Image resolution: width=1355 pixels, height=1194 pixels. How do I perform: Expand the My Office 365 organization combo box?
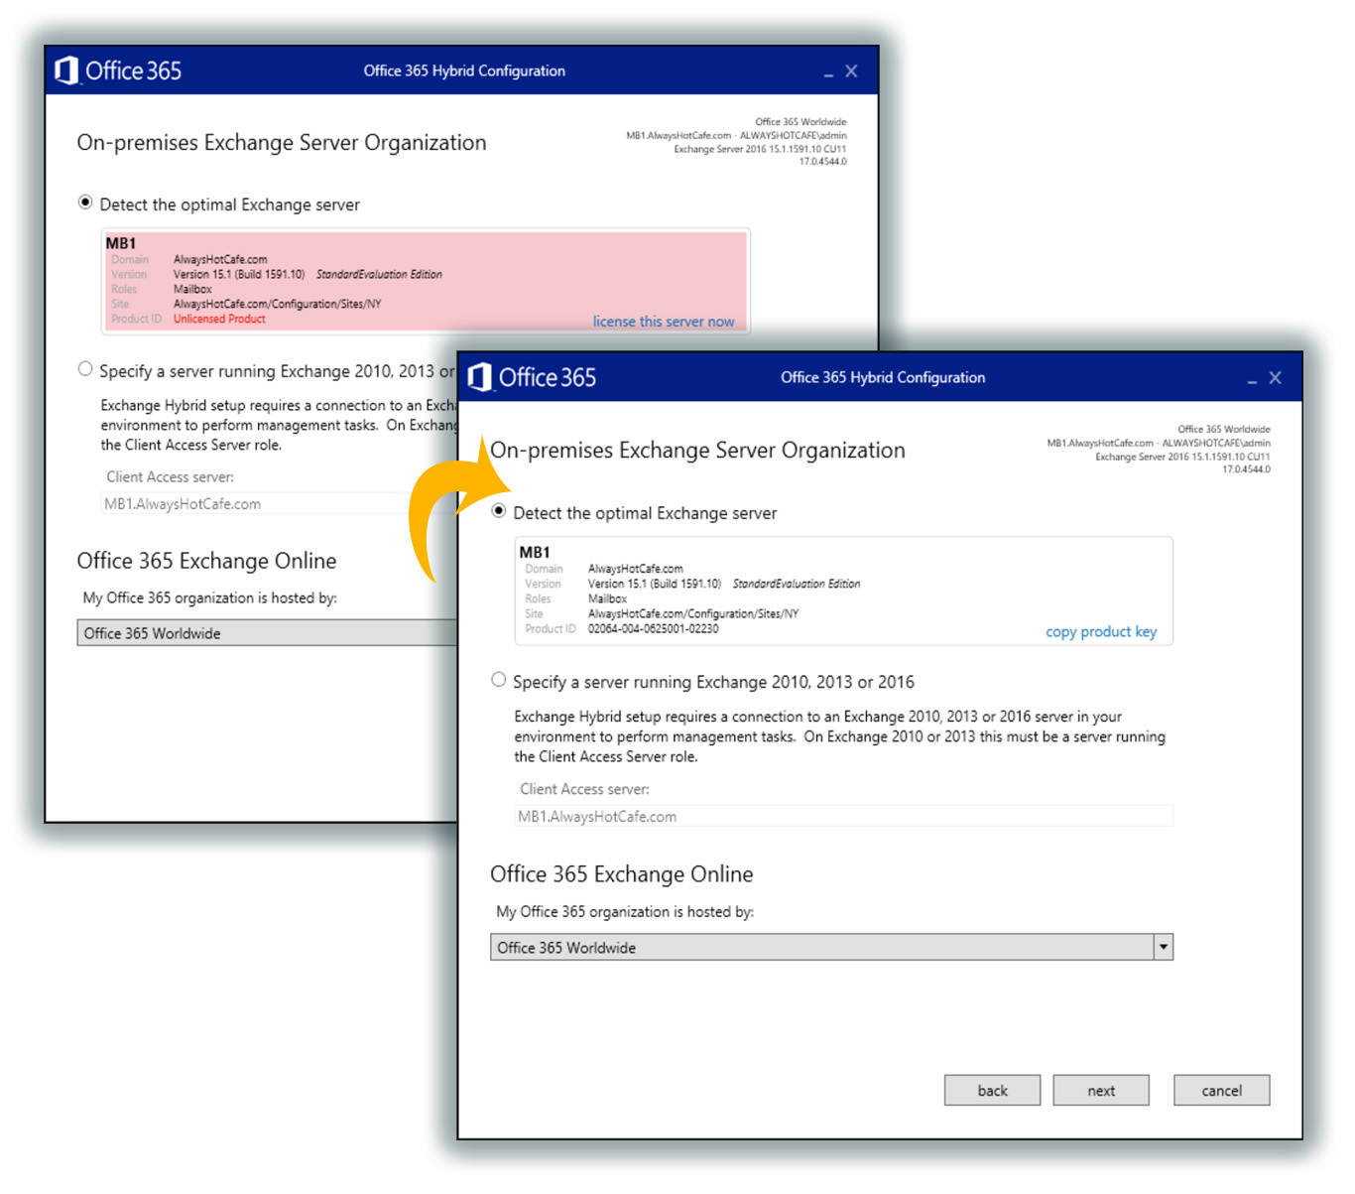point(831,947)
